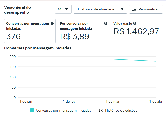This screenshot has height=115, width=166.
Task: Click the 1 de fev axis label
Action: pos(69,101)
